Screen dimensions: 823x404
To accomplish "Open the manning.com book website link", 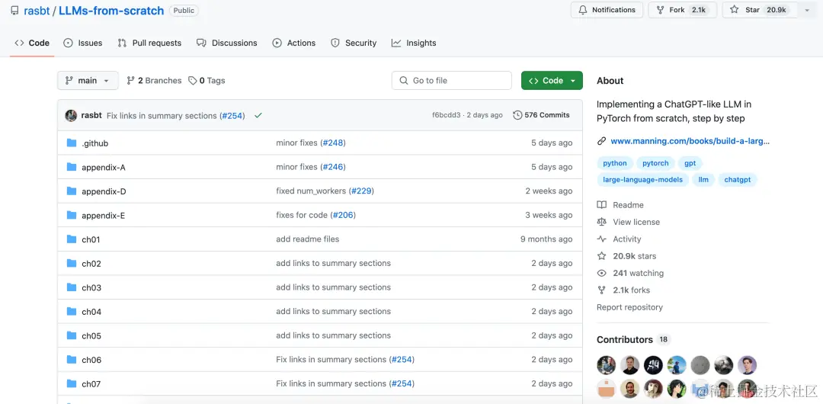I will [690, 141].
